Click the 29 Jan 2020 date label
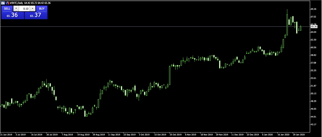 point(298,135)
